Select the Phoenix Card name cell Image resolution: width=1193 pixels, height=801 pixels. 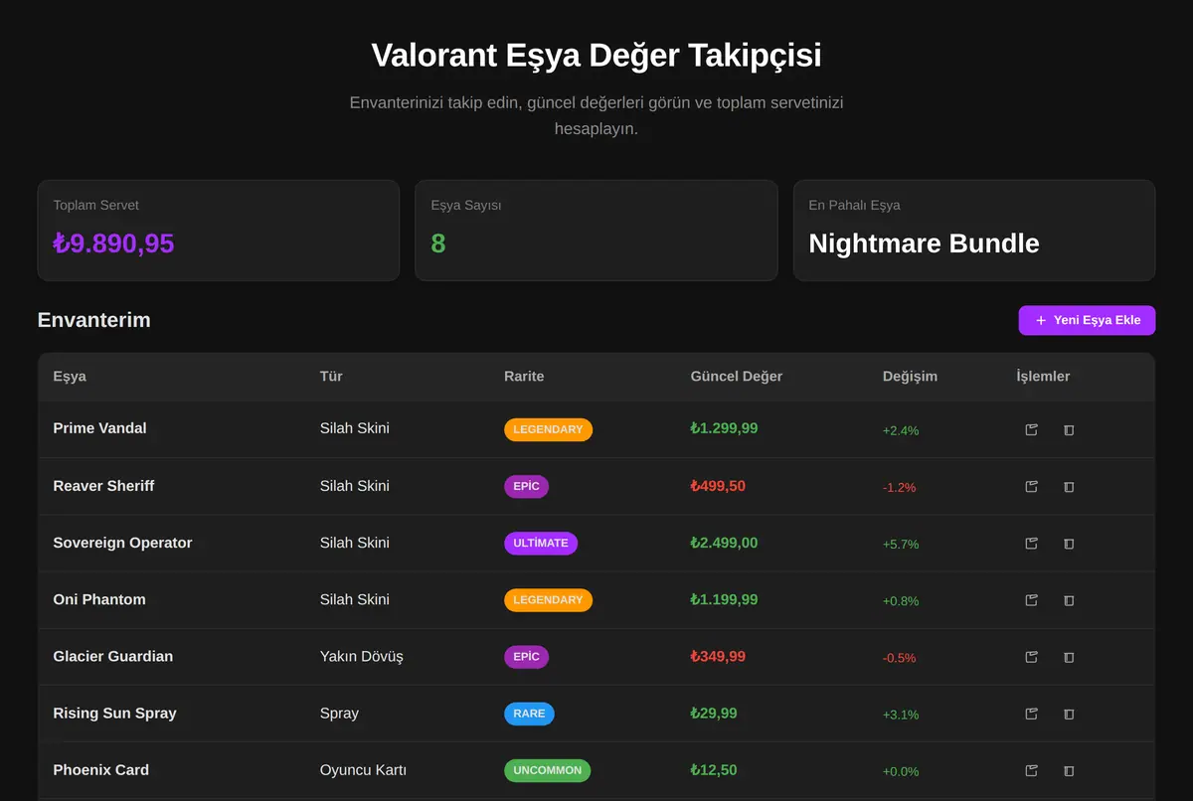pos(101,769)
